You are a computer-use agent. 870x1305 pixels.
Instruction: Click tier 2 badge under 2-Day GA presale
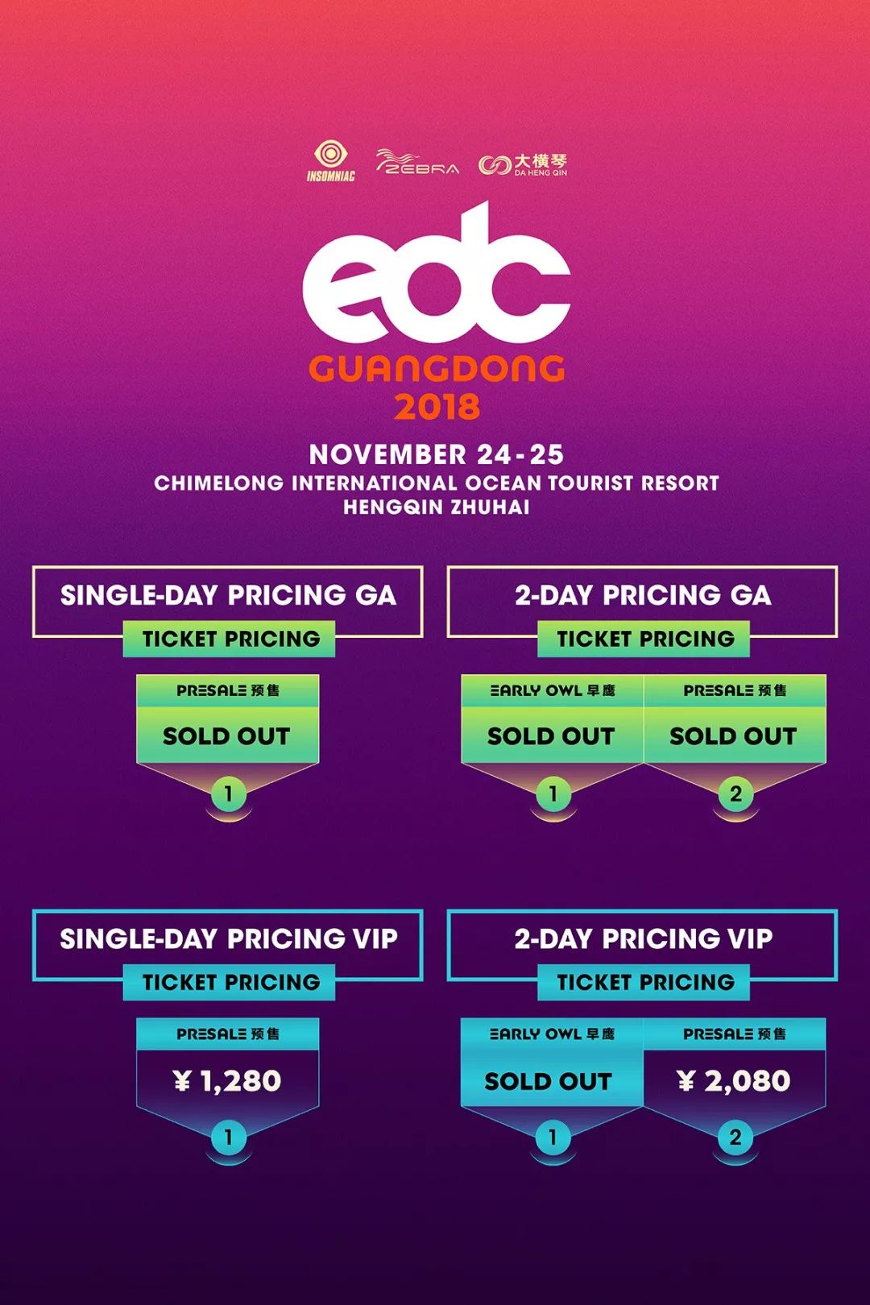(x=735, y=794)
